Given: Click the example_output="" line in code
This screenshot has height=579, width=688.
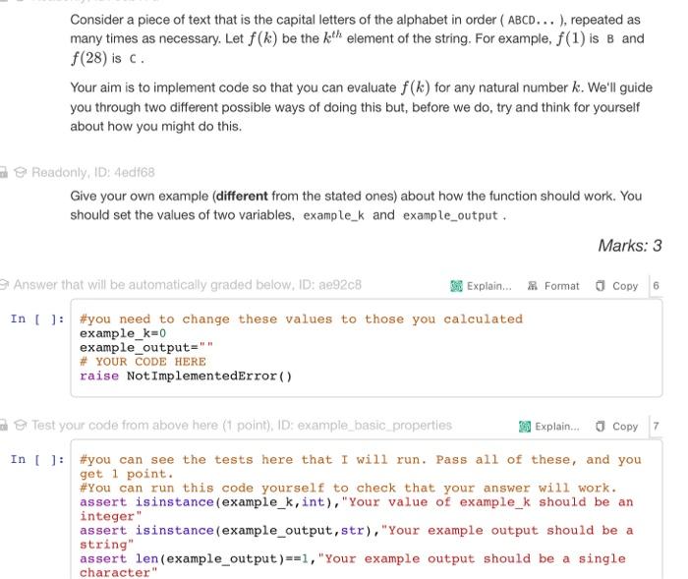Looking at the screenshot, I should [146, 348].
